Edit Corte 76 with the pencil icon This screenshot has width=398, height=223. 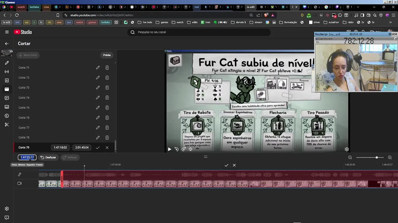pyautogui.click(x=98, y=118)
